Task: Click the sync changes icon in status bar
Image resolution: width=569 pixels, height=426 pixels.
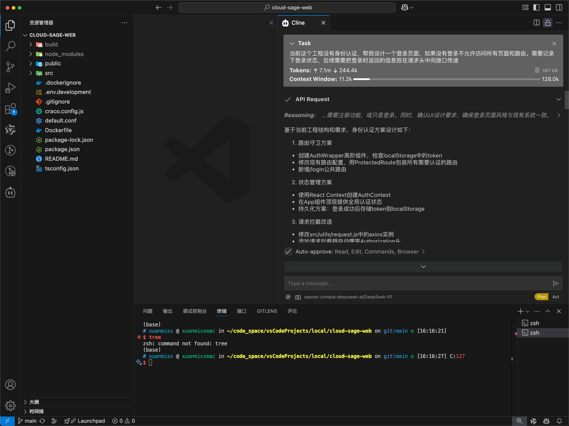Action: click(x=42, y=421)
